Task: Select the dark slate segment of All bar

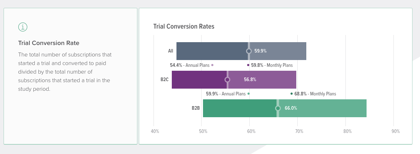Action: coord(212,51)
